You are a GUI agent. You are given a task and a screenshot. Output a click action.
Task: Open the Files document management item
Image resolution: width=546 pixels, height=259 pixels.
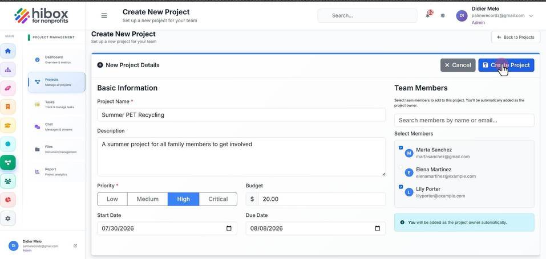pyautogui.click(x=56, y=150)
